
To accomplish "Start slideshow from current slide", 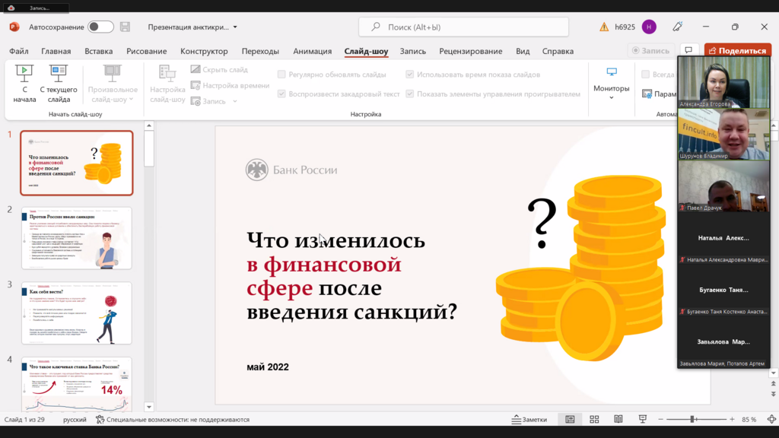I will click(58, 73).
